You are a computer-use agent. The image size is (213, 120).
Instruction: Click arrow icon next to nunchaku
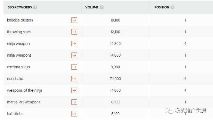point(74,79)
